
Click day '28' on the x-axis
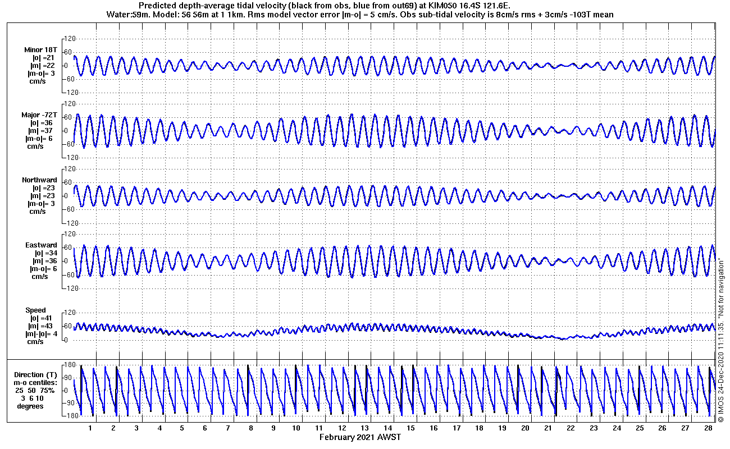[x=709, y=428]
